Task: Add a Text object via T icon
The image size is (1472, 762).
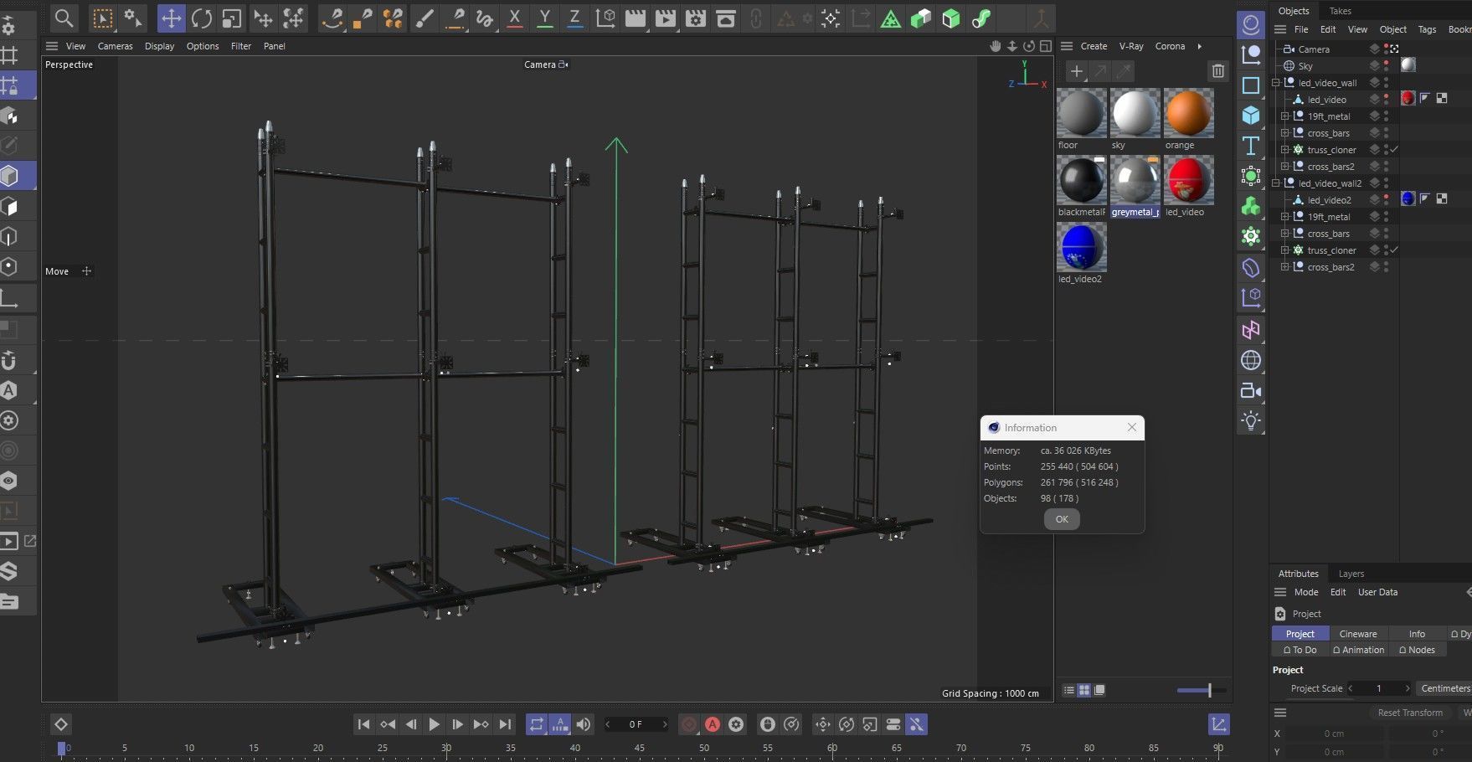Action: pyautogui.click(x=1251, y=145)
